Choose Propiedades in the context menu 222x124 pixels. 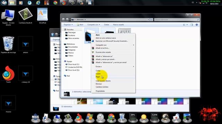coord(100,91)
